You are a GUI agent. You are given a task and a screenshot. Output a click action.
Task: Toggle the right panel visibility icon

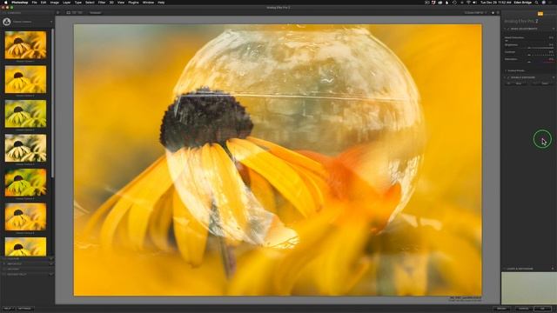tap(498, 12)
